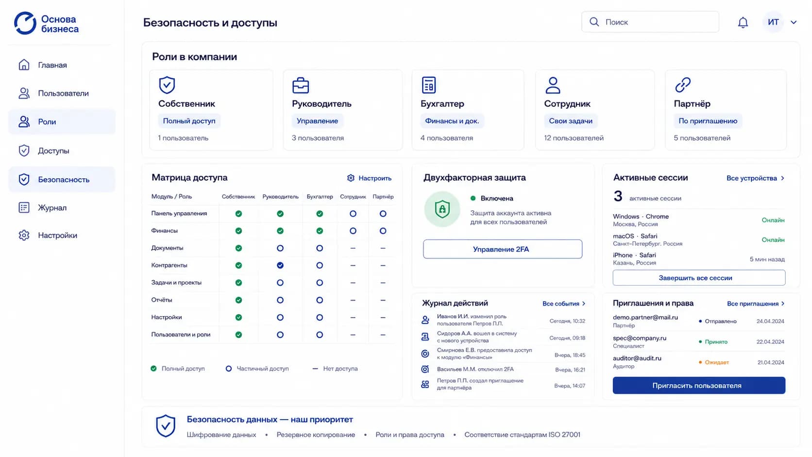Screen dimensions: 812x457
Task: Toggle Бухгалтер access for Панель управления
Action: click(320, 214)
